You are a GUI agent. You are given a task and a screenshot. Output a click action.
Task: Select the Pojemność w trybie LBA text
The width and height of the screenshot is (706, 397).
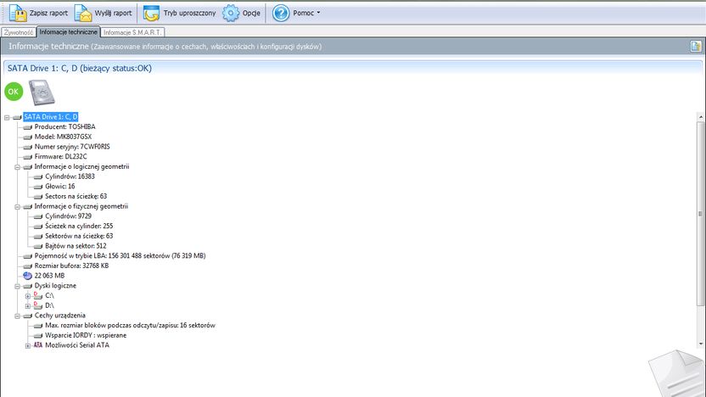pos(120,255)
